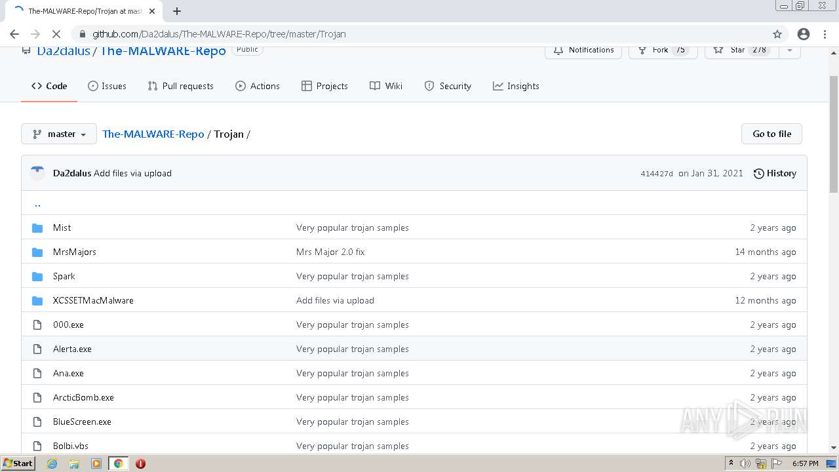Click the Mist folder icon

coord(37,228)
